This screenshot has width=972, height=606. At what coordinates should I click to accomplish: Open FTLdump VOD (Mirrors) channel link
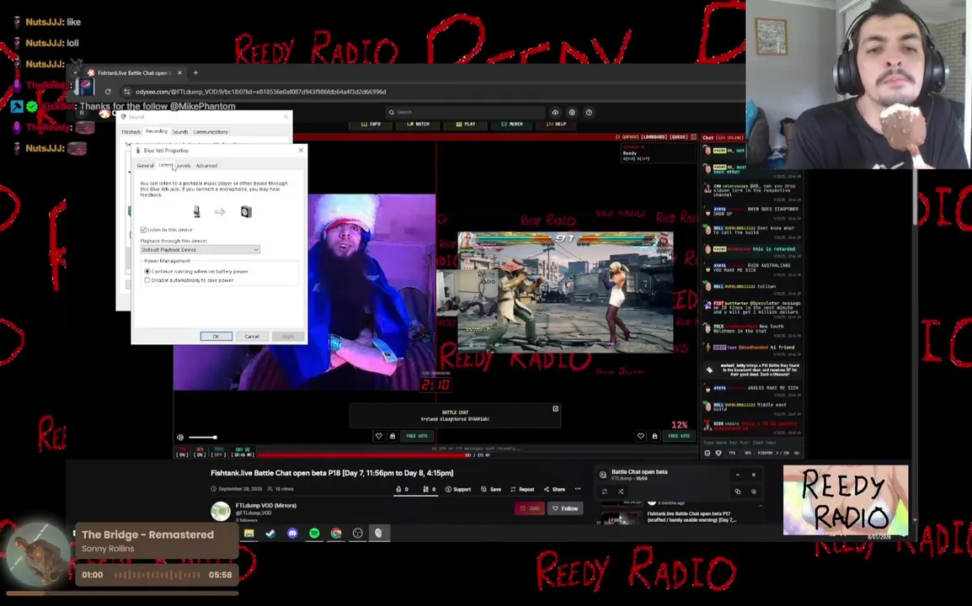pyautogui.click(x=266, y=506)
